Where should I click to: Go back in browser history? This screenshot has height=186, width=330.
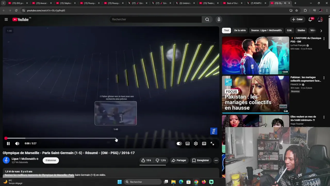click(x=4, y=11)
